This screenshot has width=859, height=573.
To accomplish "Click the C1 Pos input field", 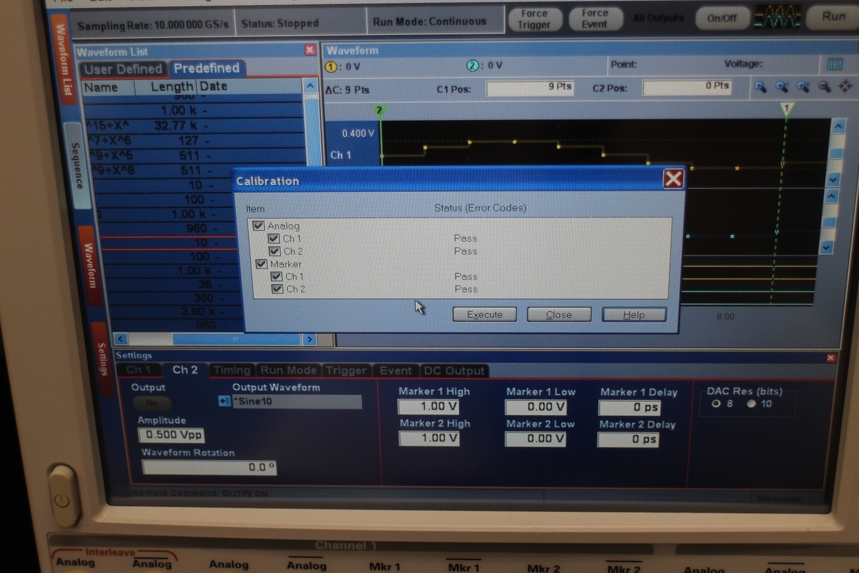I will point(530,88).
